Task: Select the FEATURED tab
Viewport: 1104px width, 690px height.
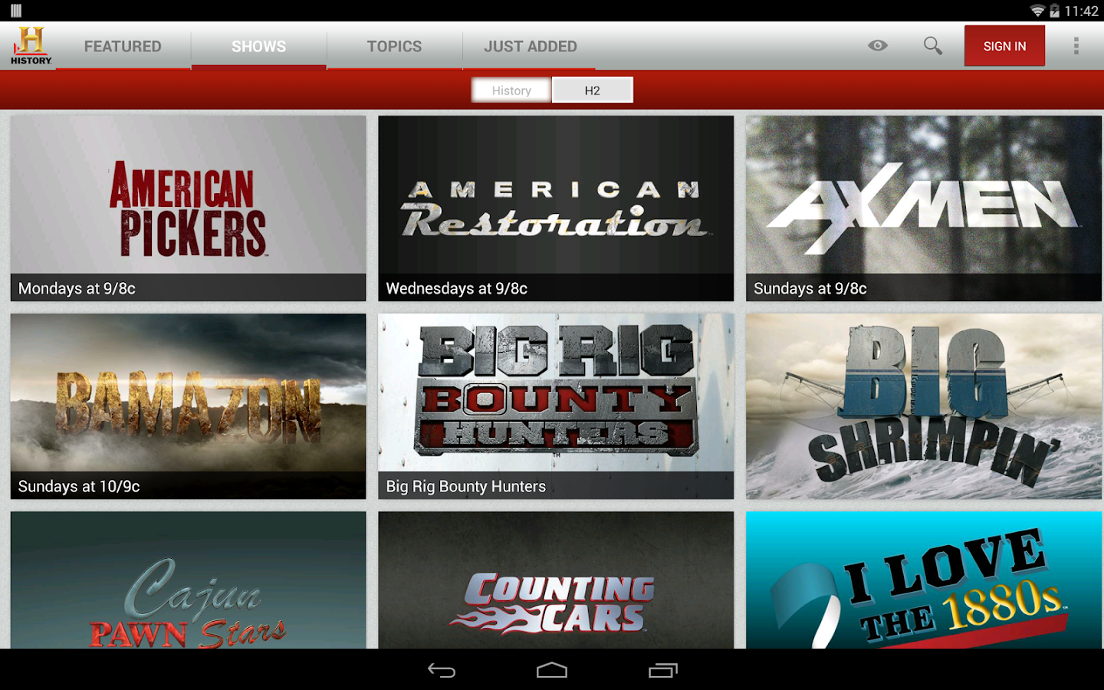Action: (122, 46)
